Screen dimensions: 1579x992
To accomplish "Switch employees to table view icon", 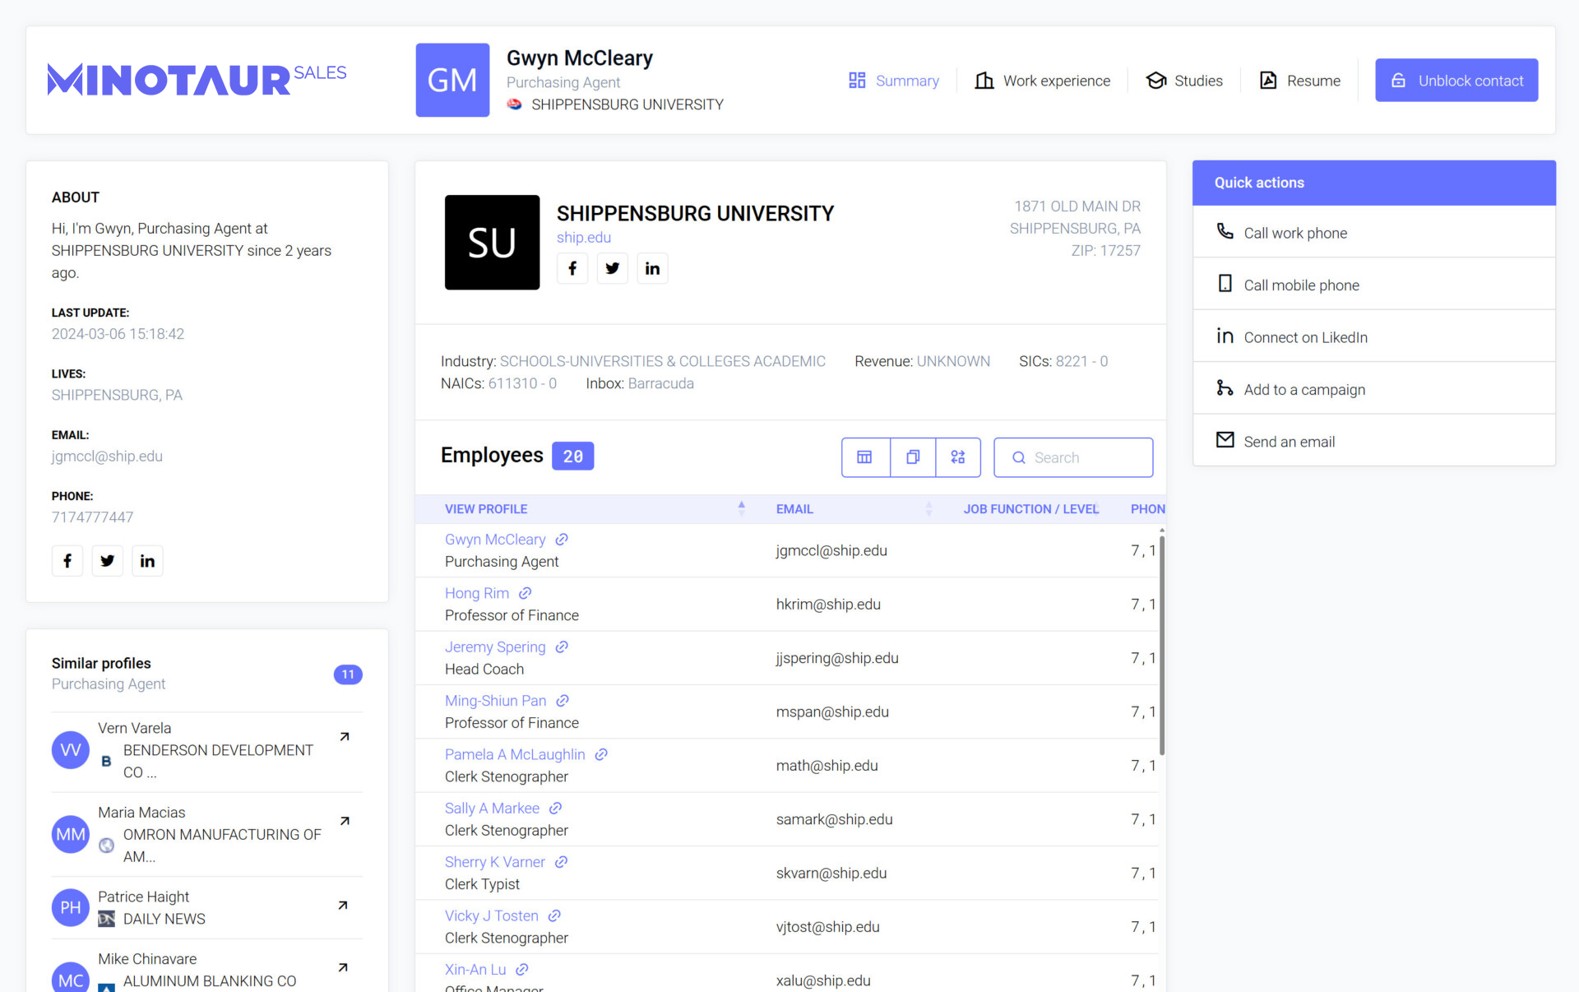I will [x=864, y=457].
